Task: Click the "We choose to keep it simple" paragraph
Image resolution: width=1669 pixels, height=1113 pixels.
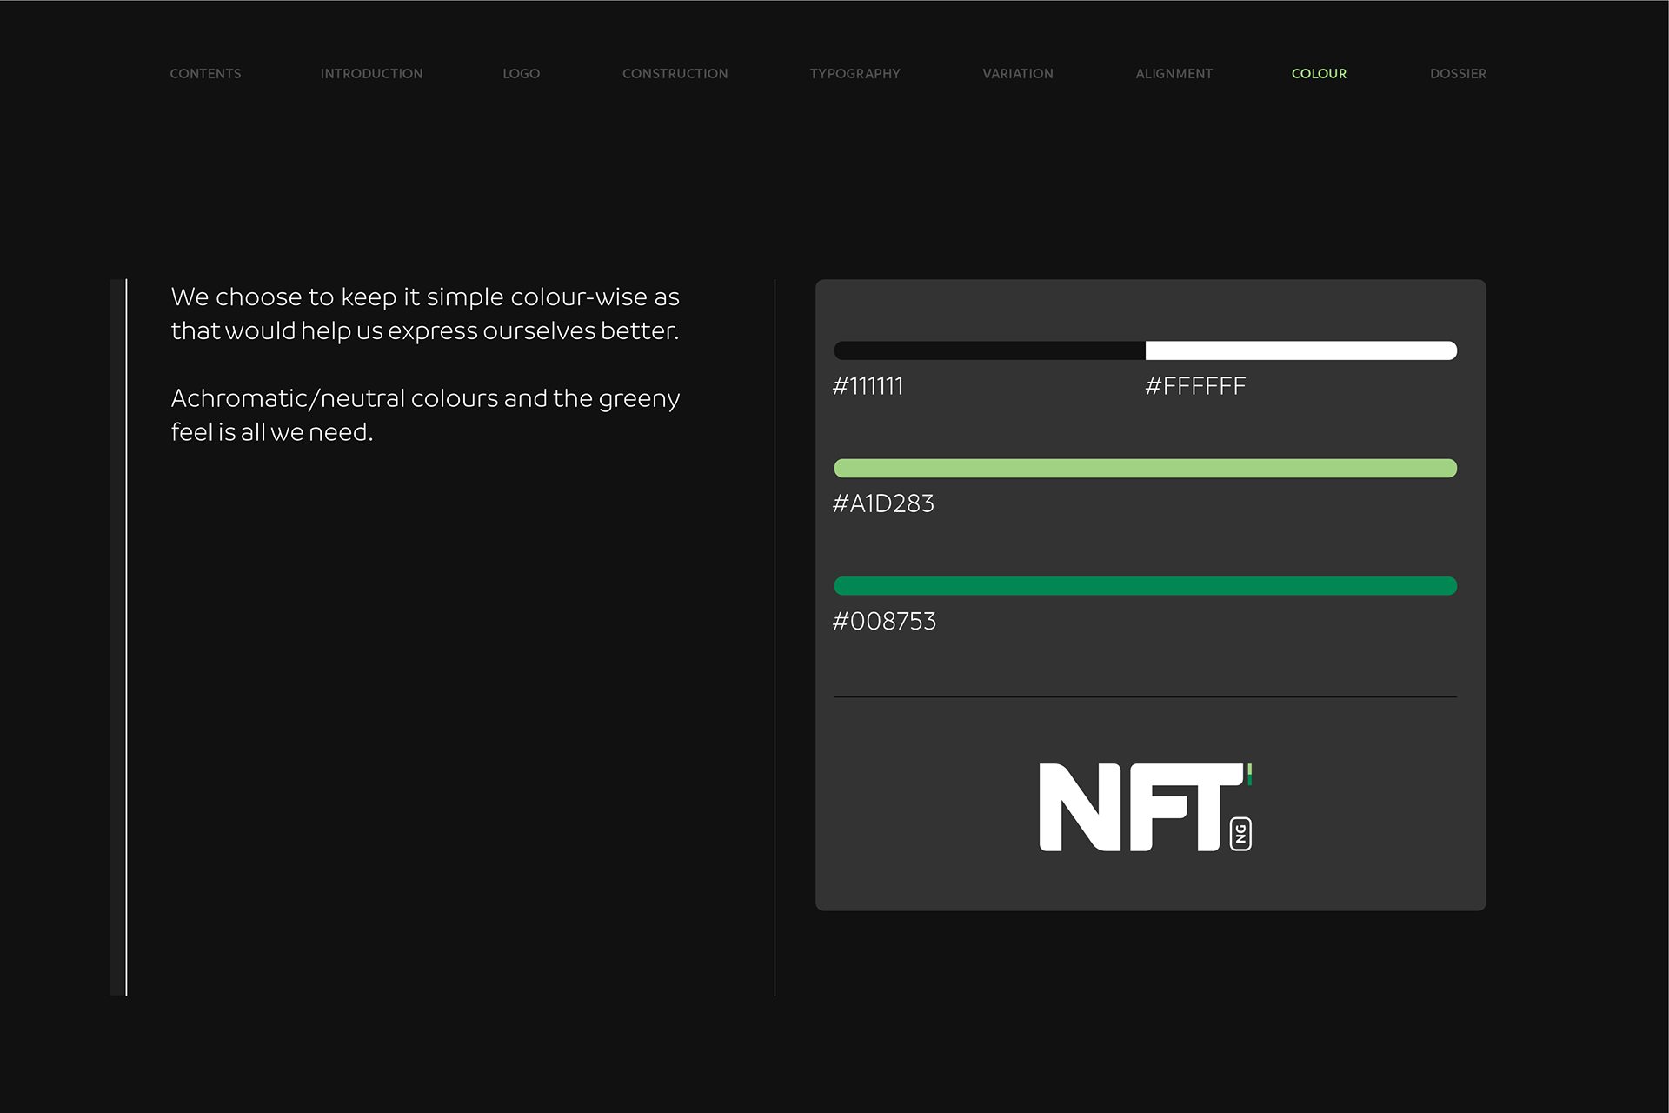Action: (x=425, y=313)
